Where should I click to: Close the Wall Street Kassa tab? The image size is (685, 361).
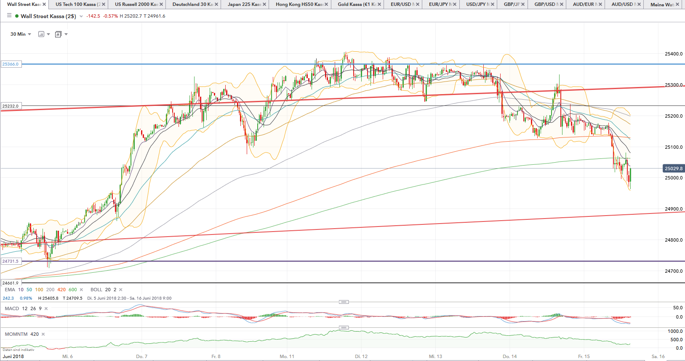click(x=44, y=4)
